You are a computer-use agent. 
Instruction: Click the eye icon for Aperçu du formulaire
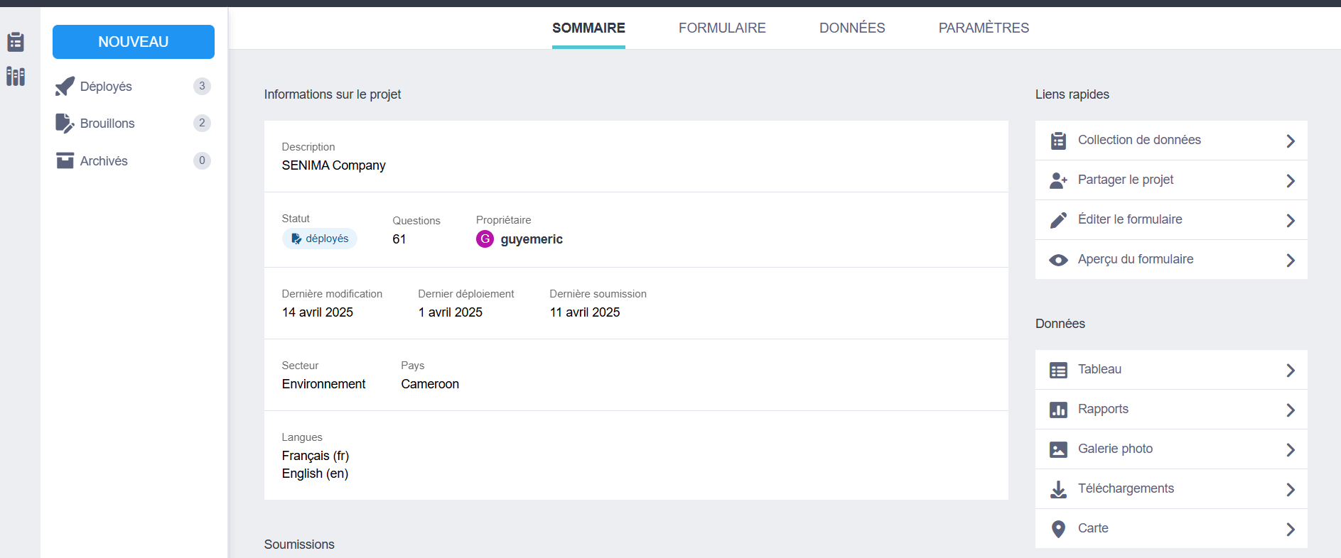tap(1058, 260)
